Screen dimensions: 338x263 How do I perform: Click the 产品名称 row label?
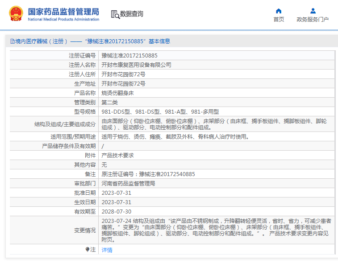pyautogui.click(x=85, y=93)
